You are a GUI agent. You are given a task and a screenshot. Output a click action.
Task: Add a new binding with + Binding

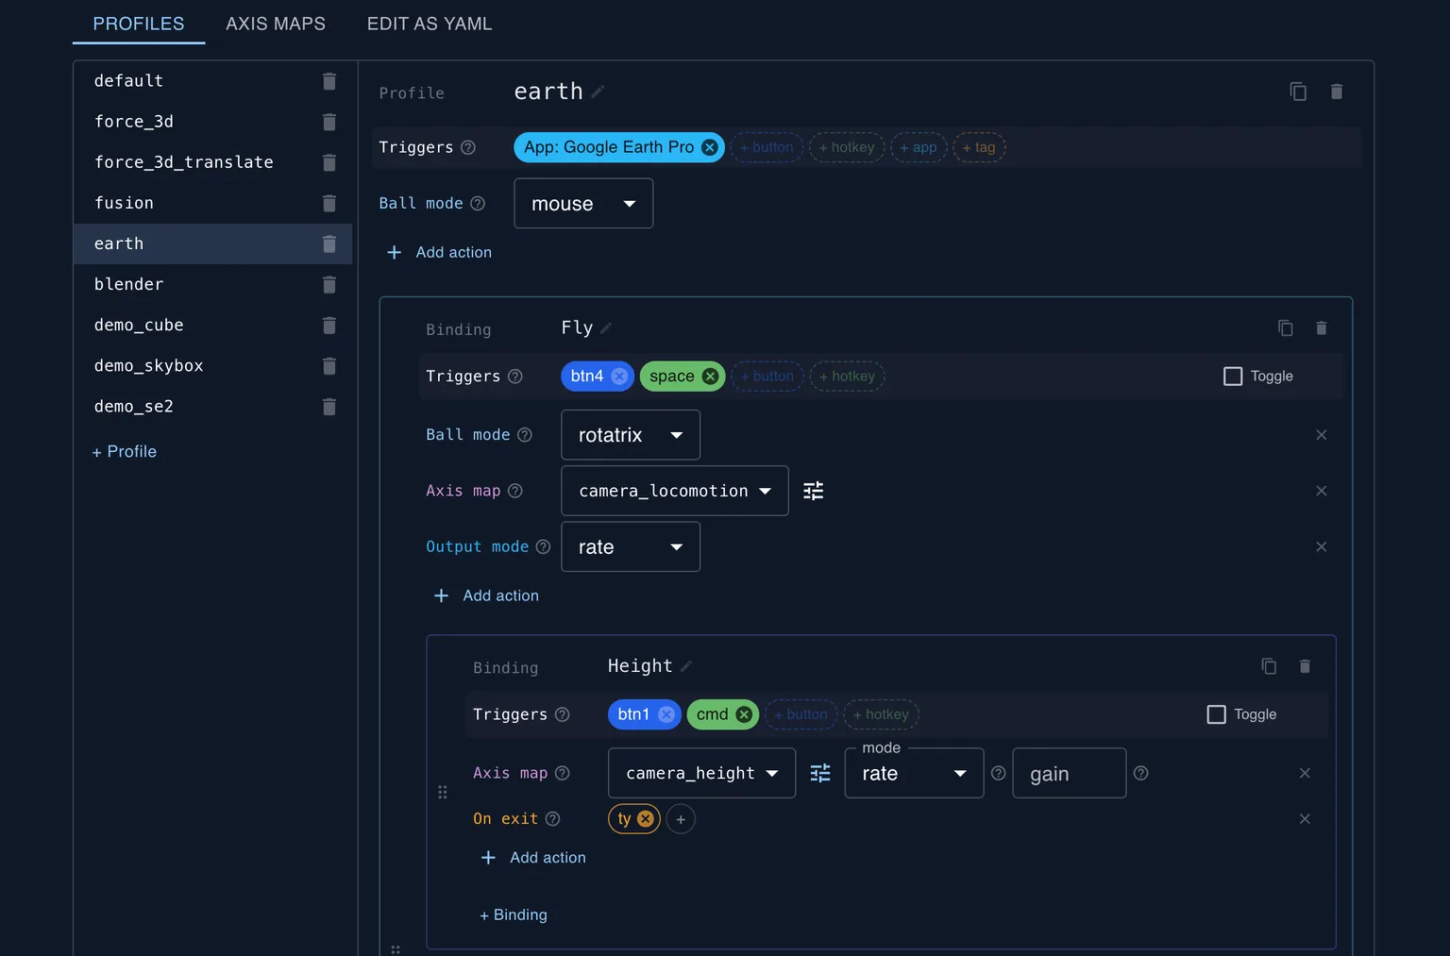pos(513,914)
